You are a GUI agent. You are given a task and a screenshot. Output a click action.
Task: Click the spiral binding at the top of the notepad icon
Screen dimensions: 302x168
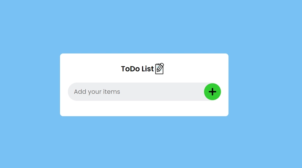(158, 64)
